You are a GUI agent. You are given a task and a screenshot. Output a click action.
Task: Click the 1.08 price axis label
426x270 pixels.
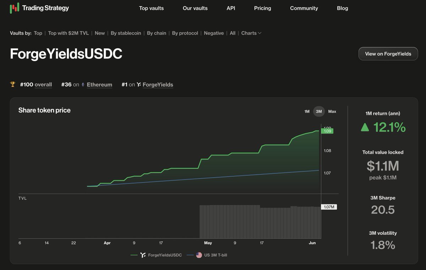pos(327,151)
